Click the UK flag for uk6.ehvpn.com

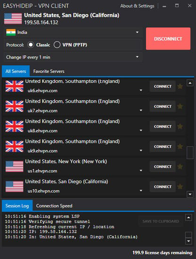[x=14, y=86]
